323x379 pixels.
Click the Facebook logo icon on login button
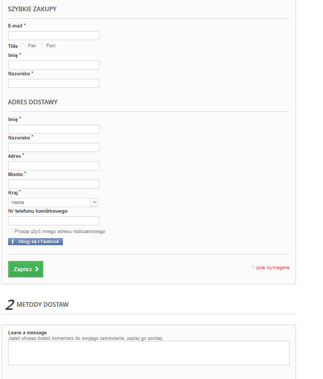point(12,242)
